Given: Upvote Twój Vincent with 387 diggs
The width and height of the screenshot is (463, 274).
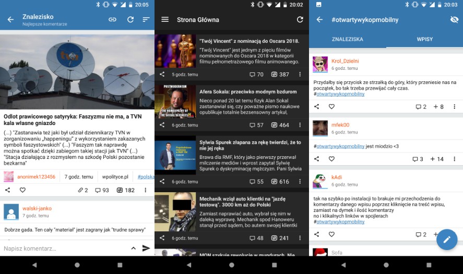Looking at the screenshot, I should (x=280, y=74).
